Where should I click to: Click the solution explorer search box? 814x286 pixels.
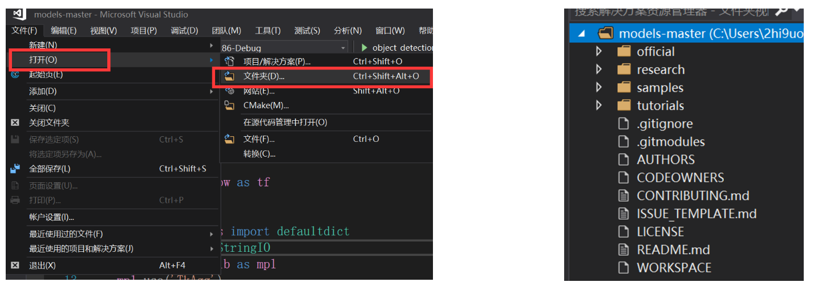671,11
